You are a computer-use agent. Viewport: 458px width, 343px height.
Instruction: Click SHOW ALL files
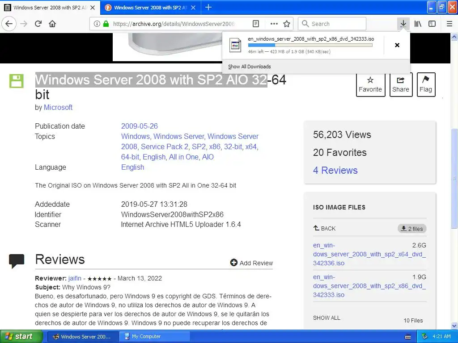[327, 318]
